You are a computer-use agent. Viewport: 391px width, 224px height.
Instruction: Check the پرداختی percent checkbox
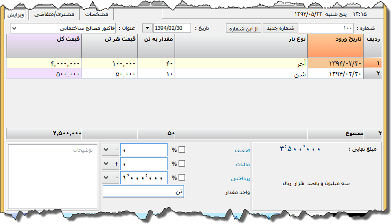[x=182, y=178]
